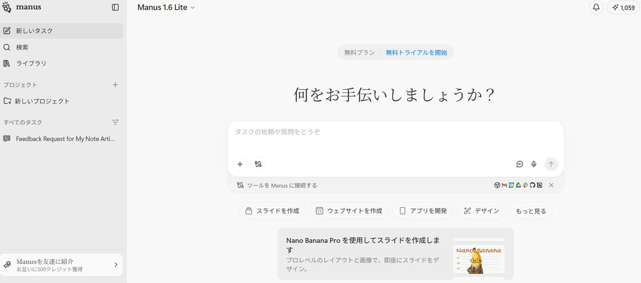Choose アプリを開発 suggestion
Viewport: 641px width, 283px height.
click(x=423, y=211)
